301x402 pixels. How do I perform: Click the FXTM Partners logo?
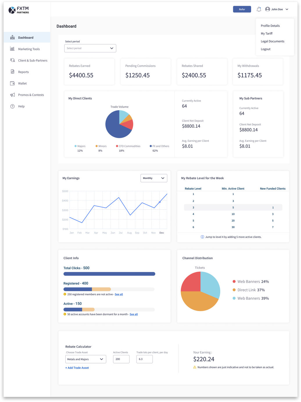(x=19, y=10)
